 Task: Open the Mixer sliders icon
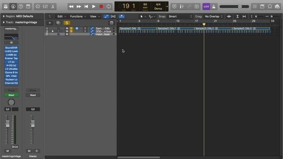pyautogui.click(x=45, y=7)
